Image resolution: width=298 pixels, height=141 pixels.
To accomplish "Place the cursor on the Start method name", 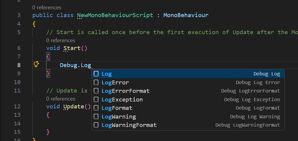I will [x=72, y=48].
